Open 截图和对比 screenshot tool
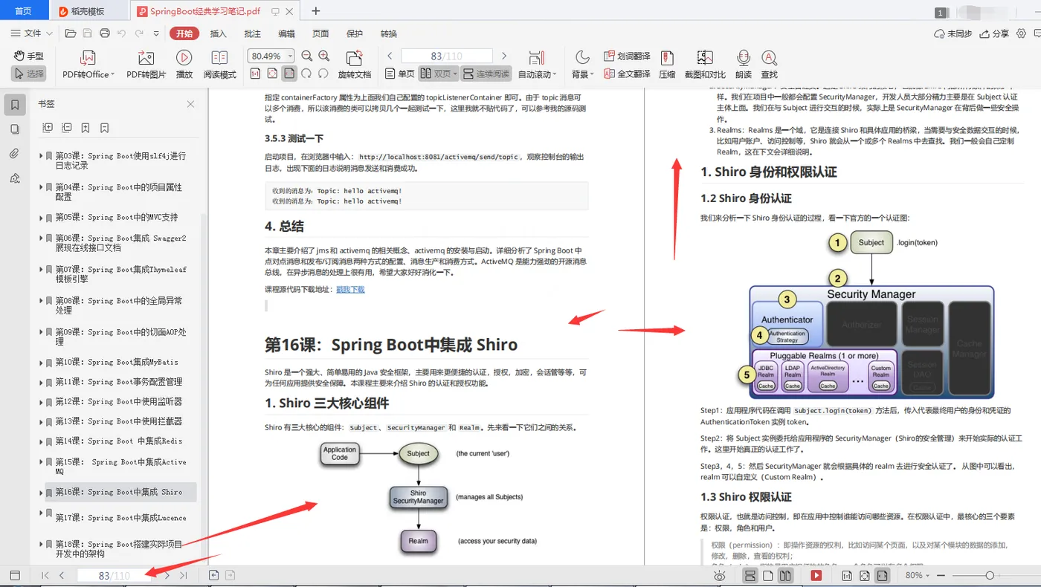Image resolution: width=1041 pixels, height=587 pixels. [x=705, y=64]
